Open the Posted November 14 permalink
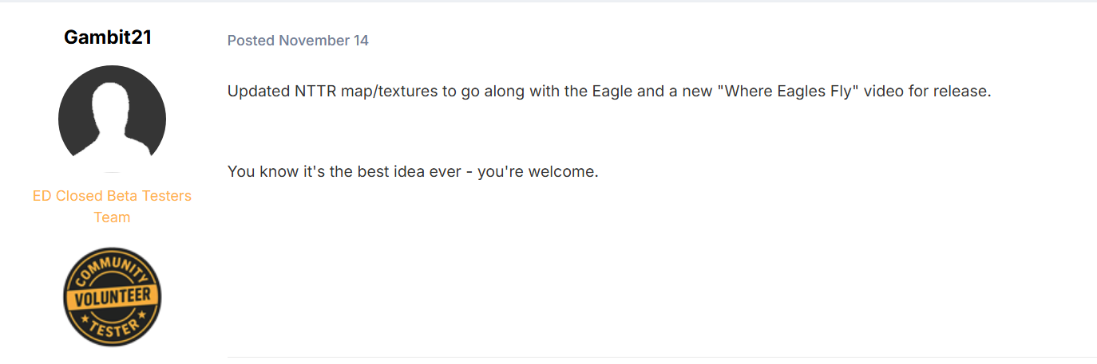The image size is (1097, 364). tap(298, 41)
